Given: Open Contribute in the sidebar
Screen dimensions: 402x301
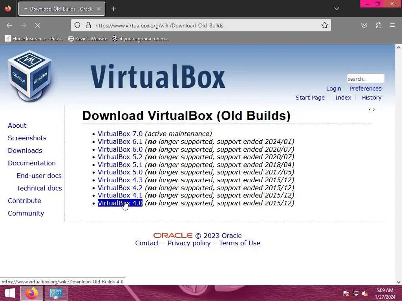Looking at the screenshot, I should click(x=24, y=201).
